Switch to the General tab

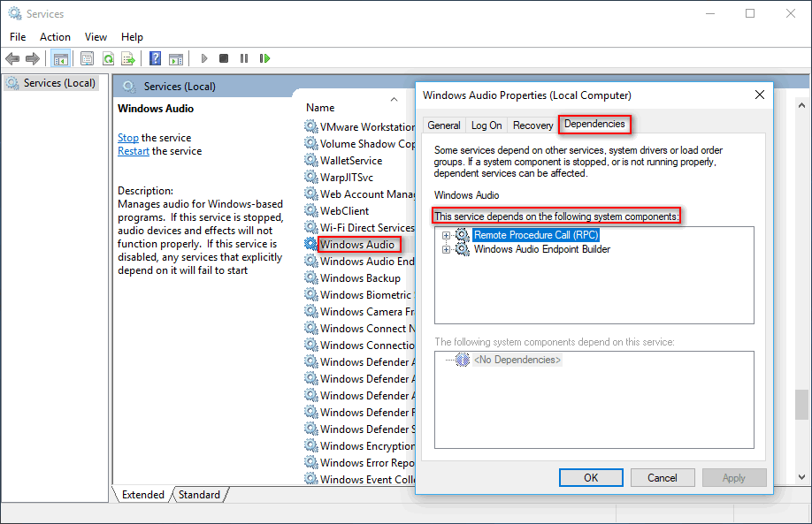point(443,125)
